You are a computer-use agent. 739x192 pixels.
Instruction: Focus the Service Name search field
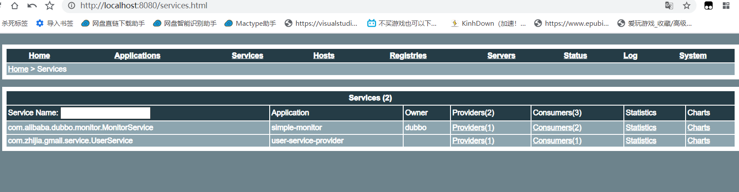(106, 113)
